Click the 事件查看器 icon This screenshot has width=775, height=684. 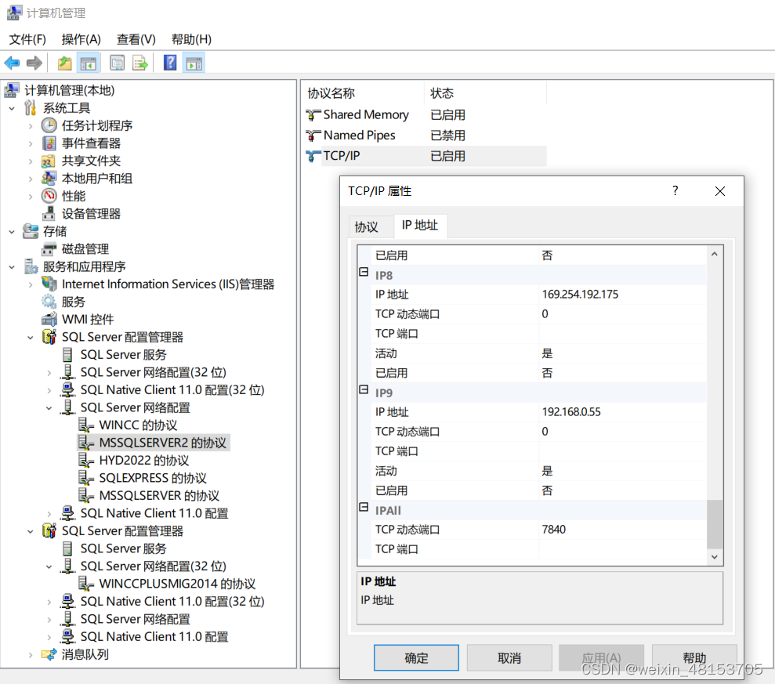tap(49, 143)
